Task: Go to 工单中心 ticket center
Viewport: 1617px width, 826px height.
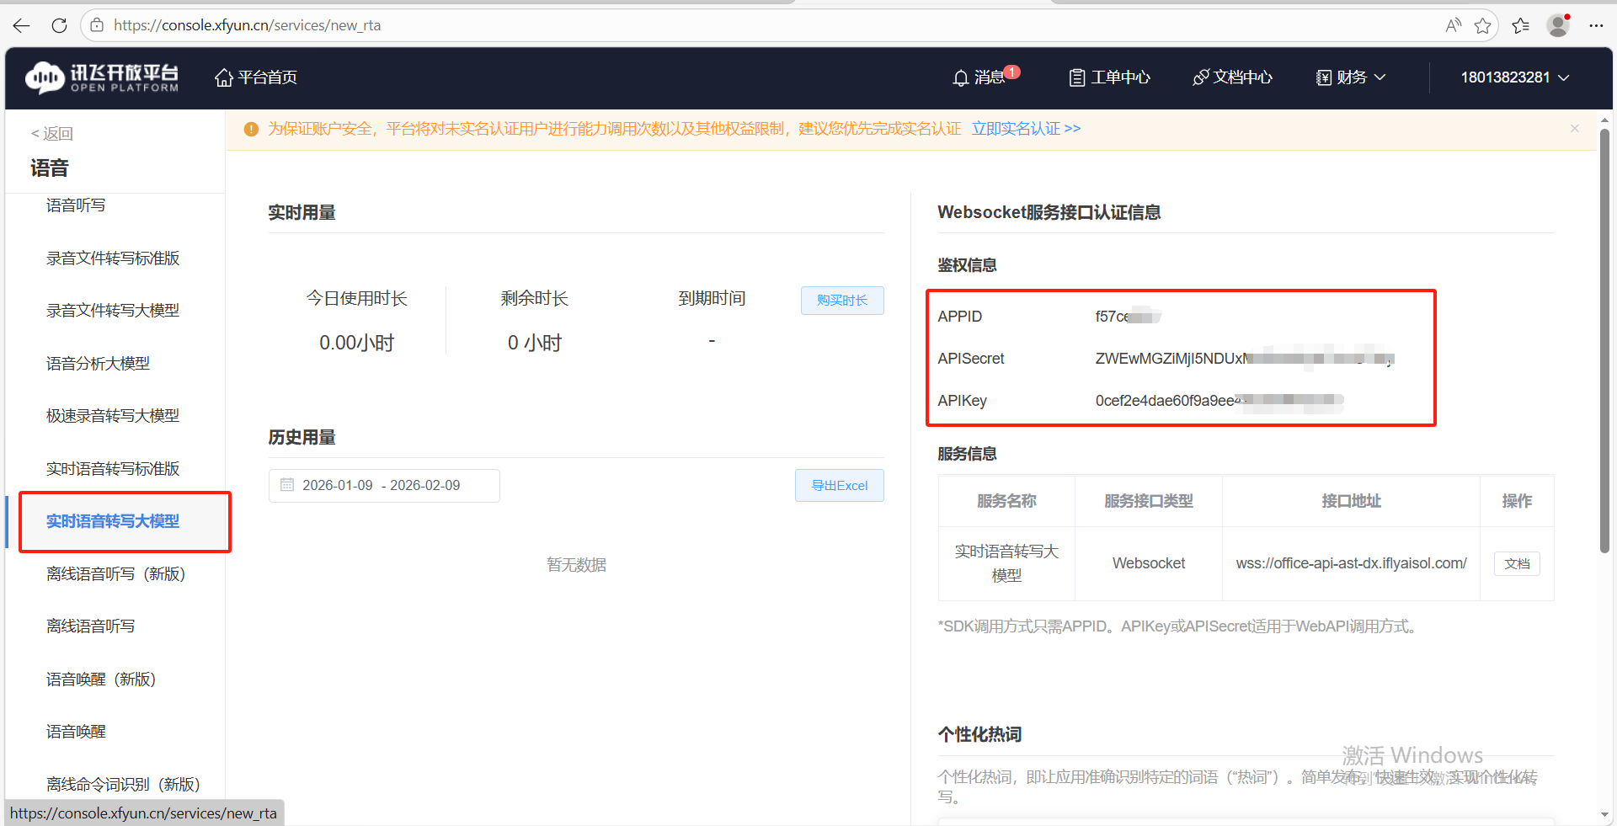Action: coord(1109,77)
